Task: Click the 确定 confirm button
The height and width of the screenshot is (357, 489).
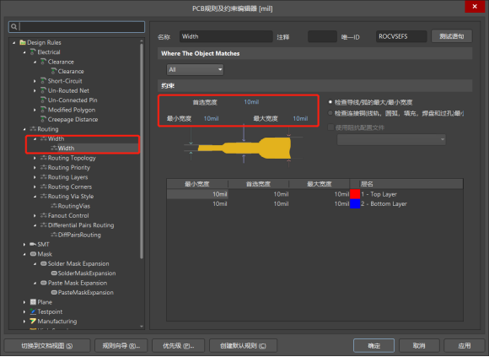Action: (x=373, y=346)
